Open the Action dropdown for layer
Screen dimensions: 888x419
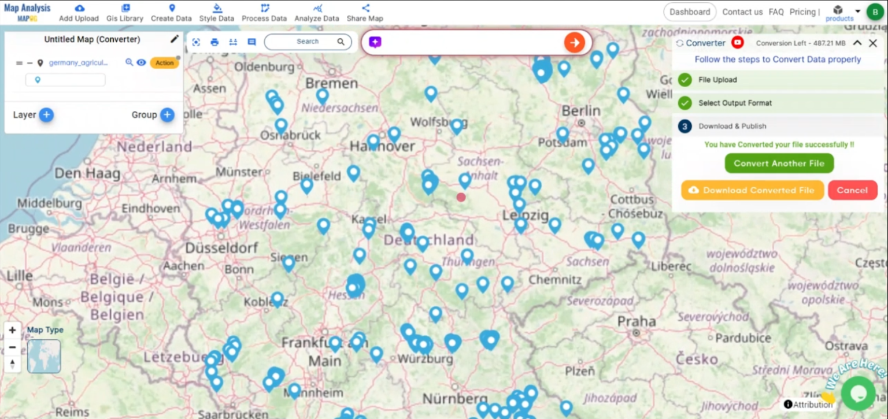164,63
